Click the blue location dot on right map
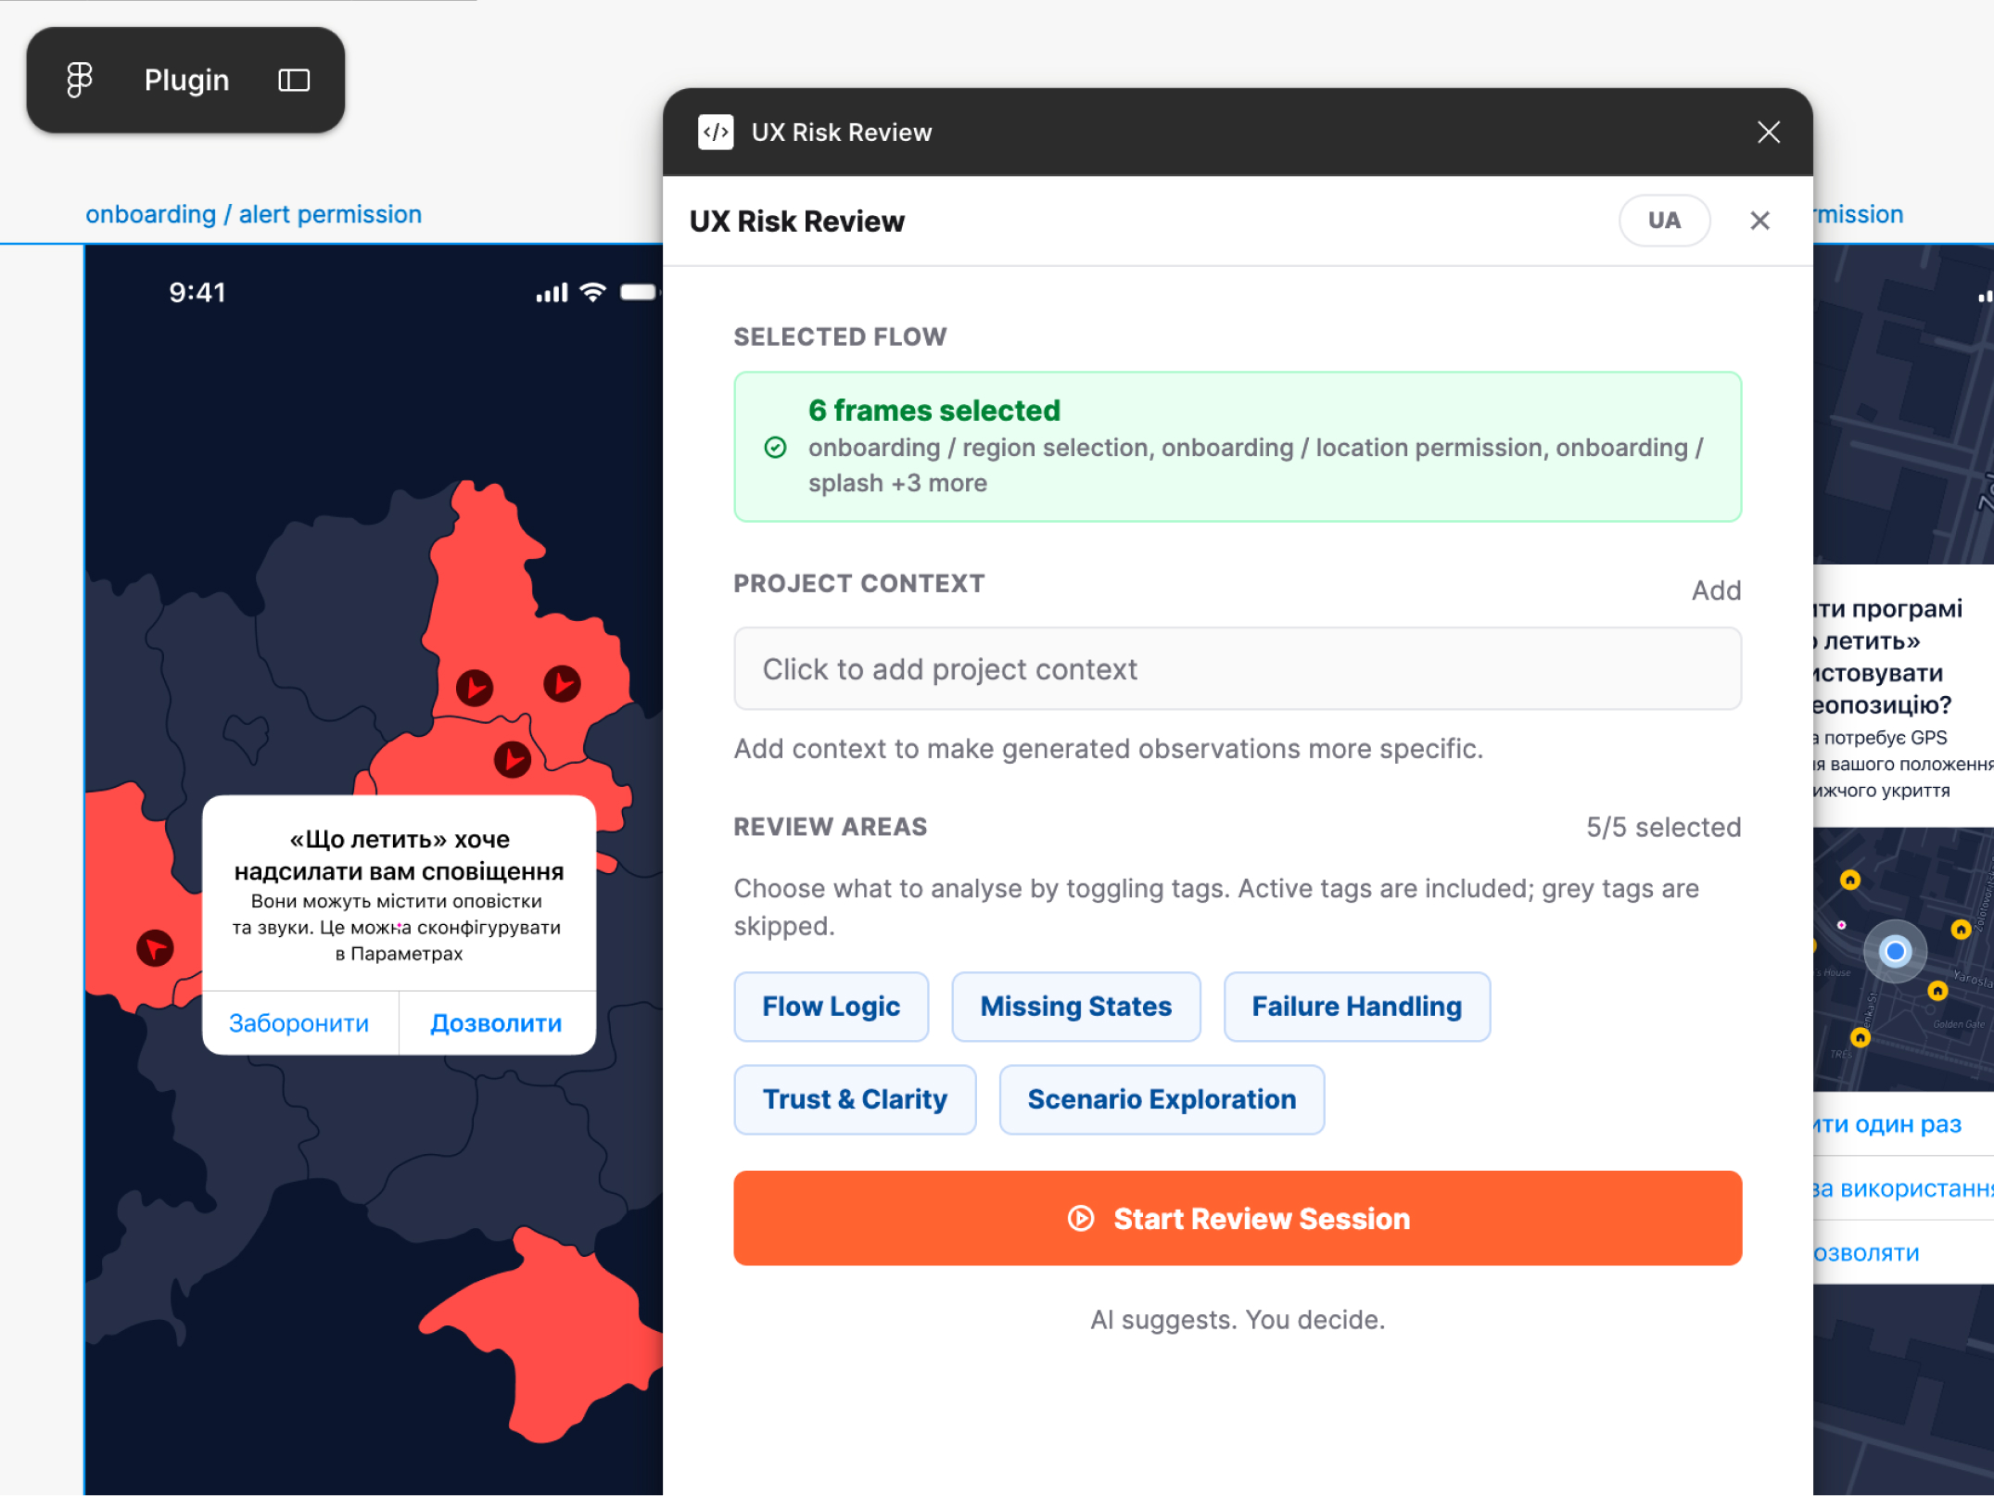The height and width of the screenshot is (1496, 1994). (1895, 951)
